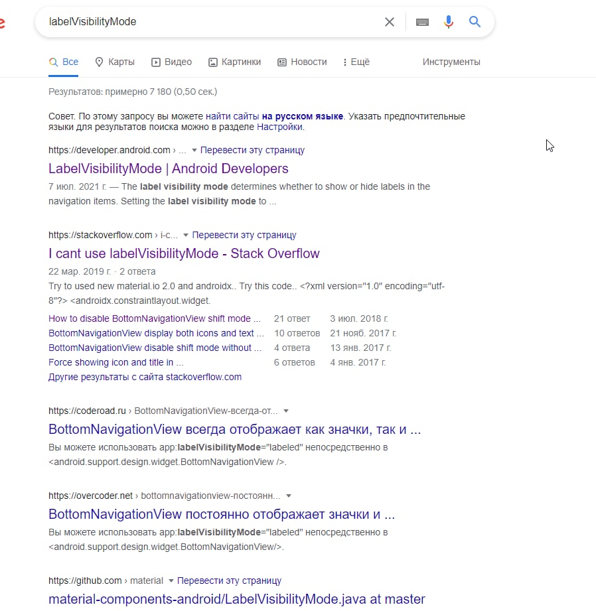Click the blue search magnifier icon
The image size is (596, 611).
(x=475, y=21)
